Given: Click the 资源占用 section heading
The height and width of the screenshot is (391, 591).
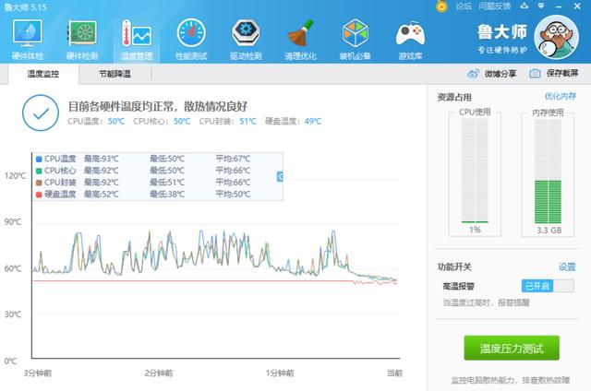Looking at the screenshot, I should 454,97.
